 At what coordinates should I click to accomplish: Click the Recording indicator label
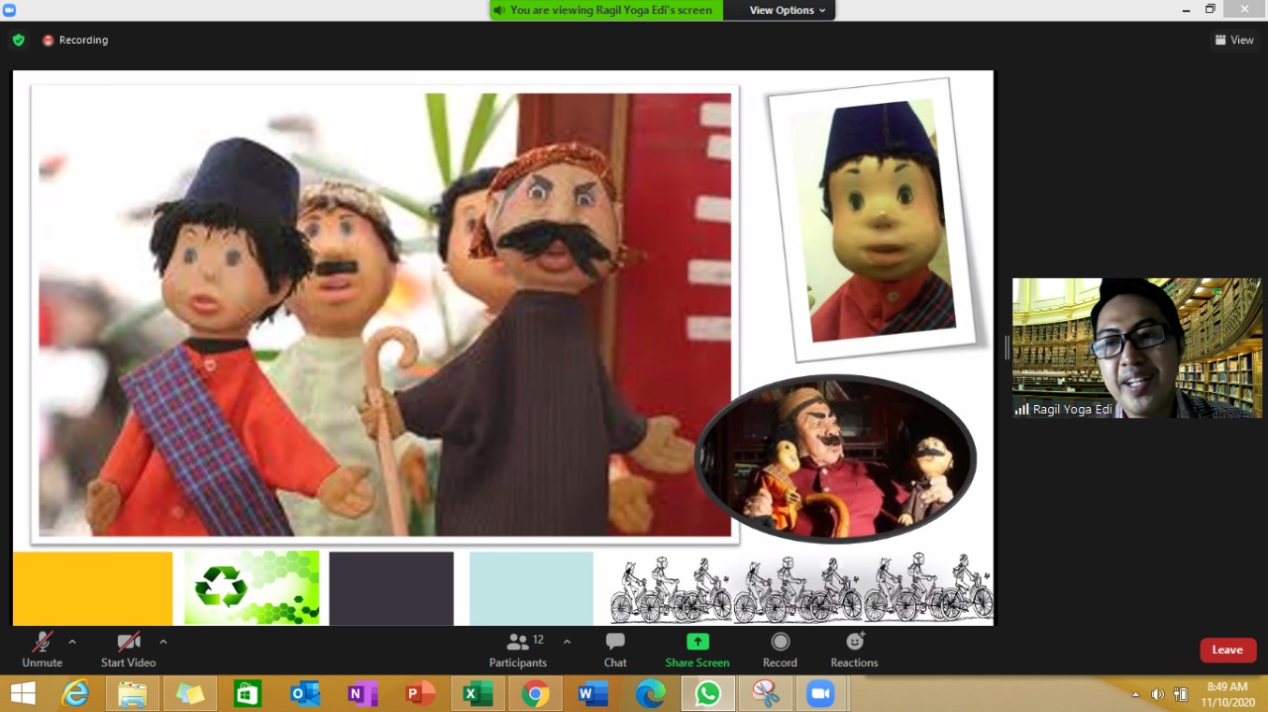[82, 40]
